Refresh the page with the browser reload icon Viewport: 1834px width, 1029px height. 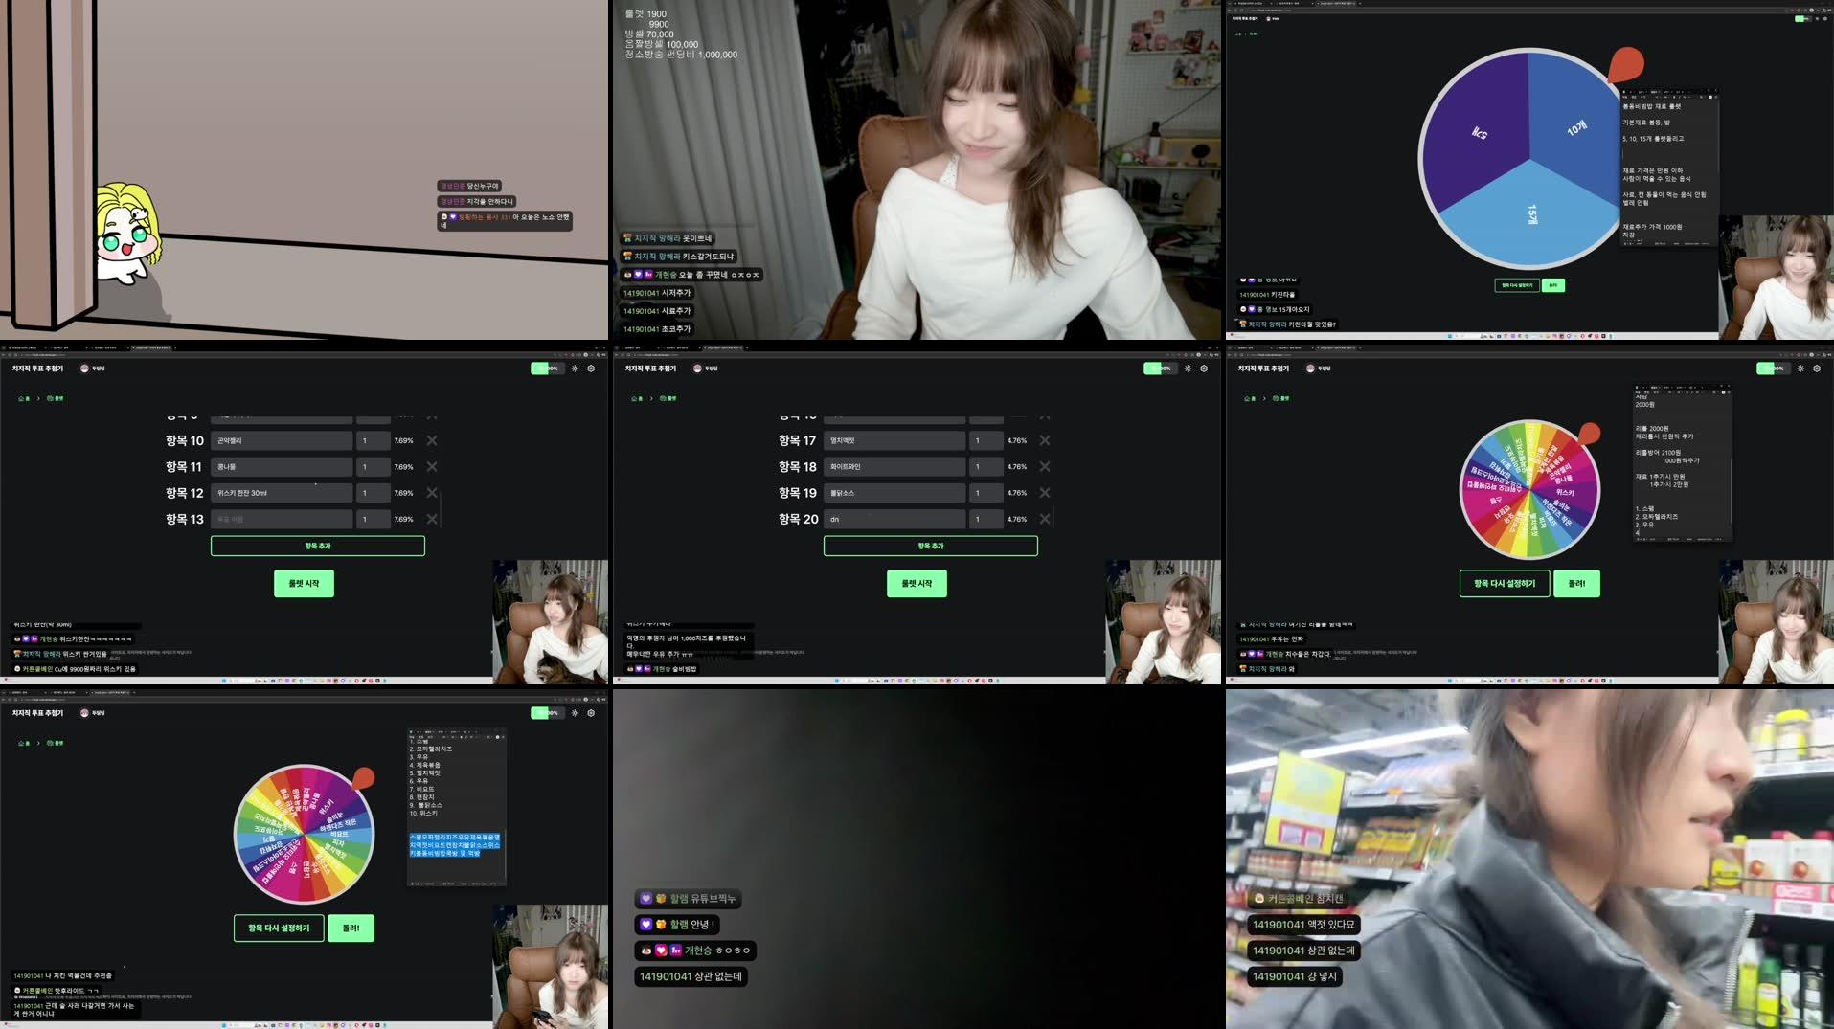pos(15,354)
